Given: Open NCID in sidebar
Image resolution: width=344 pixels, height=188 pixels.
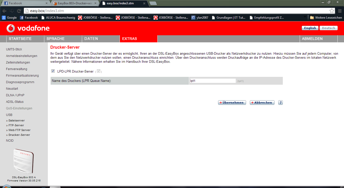Looking at the screenshot, I should [10, 141].
